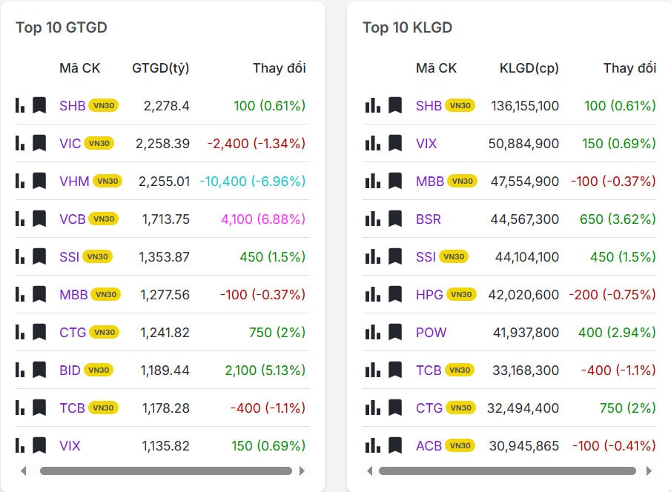This screenshot has height=492, width=671.
Task: Bookmark BSR in the Top 10 KLGD list
Action: tap(395, 219)
